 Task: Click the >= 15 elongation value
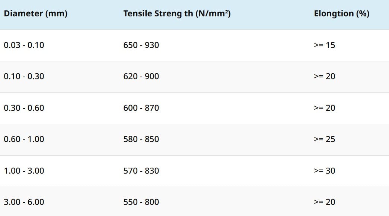click(x=324, y=45)
